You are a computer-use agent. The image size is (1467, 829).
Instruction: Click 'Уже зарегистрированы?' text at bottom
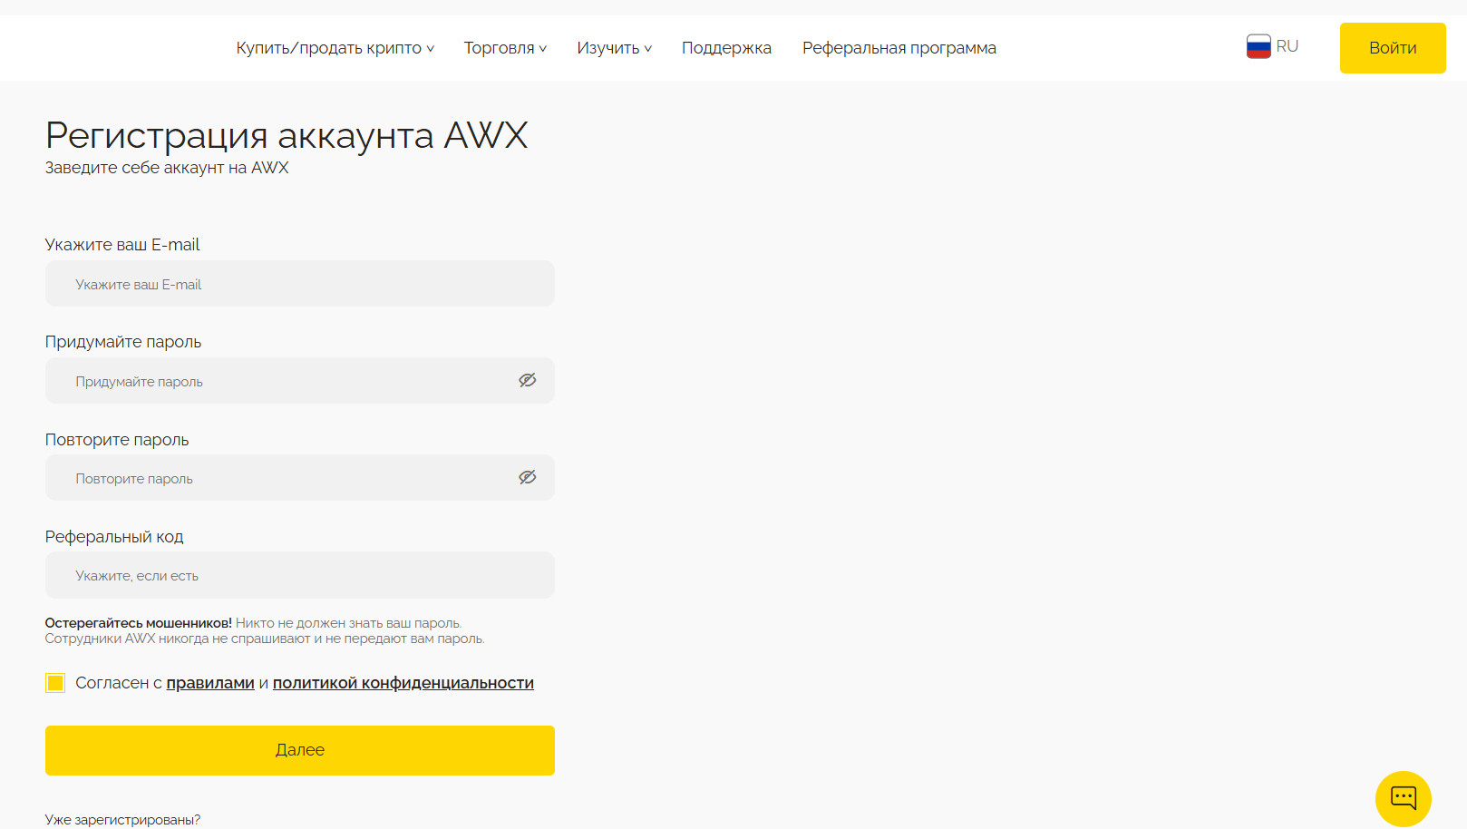click(x=122, y=820)
